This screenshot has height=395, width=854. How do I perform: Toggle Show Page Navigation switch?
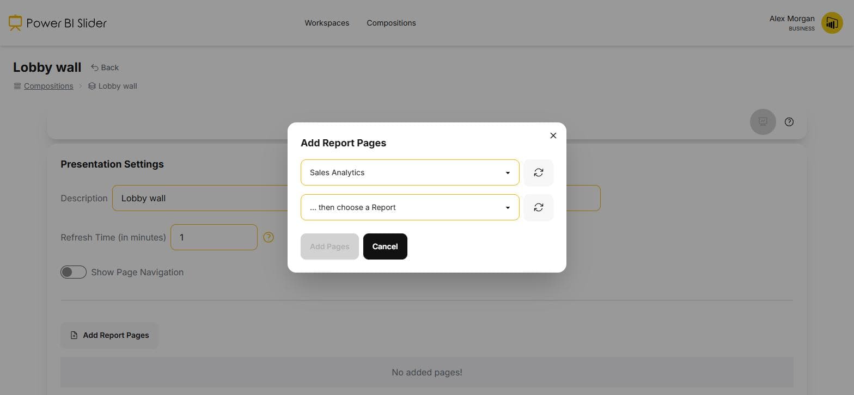74,272
